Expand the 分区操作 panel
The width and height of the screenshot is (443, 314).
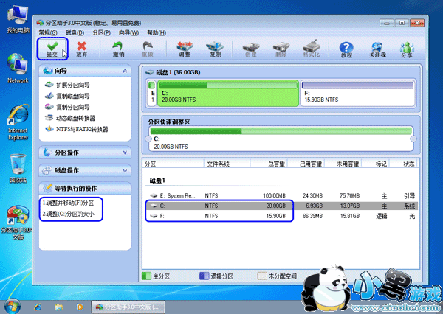125,153
